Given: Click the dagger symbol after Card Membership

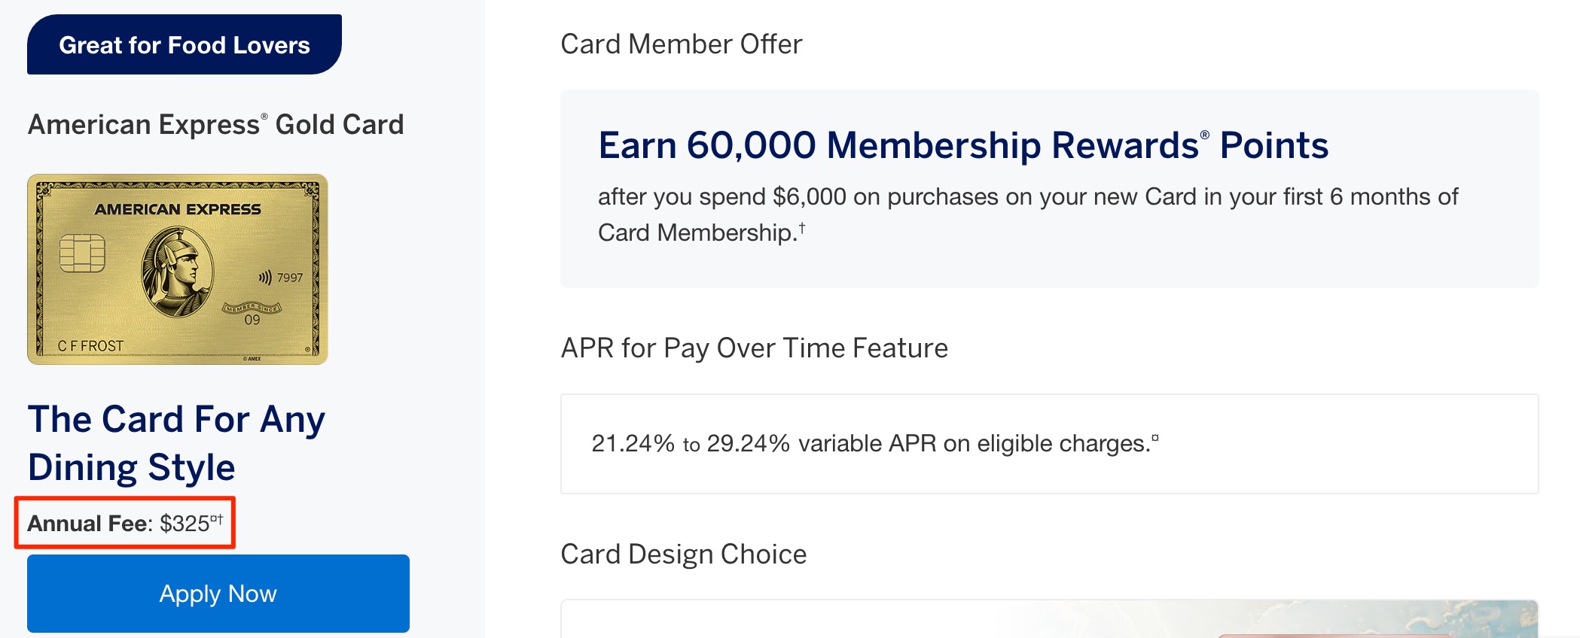Looking at the screenshot, I should (x=801, y=226).
